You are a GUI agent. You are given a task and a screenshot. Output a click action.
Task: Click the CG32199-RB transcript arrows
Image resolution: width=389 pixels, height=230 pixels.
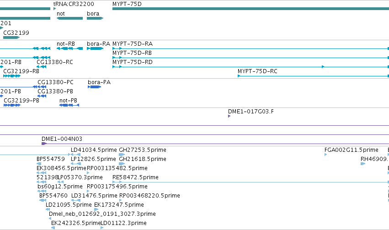pyautogui.click(x=12, y=75)
